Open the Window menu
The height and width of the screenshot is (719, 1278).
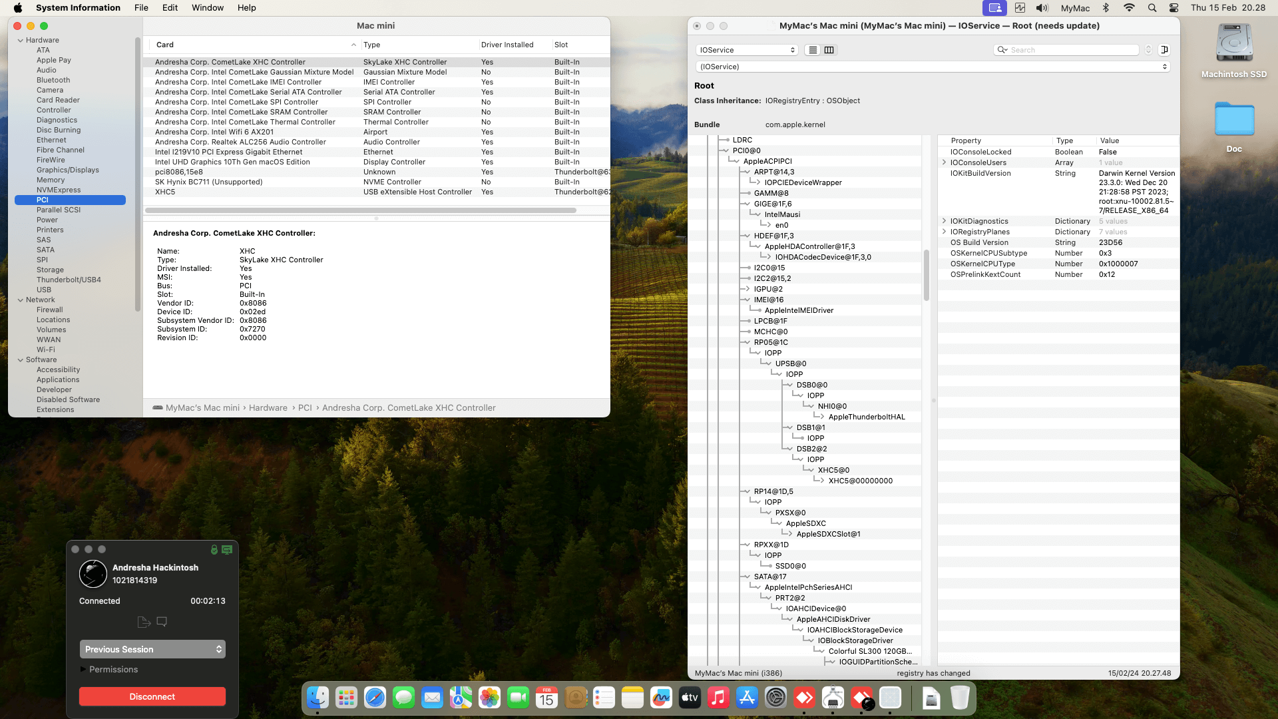[x=208, y=8]
